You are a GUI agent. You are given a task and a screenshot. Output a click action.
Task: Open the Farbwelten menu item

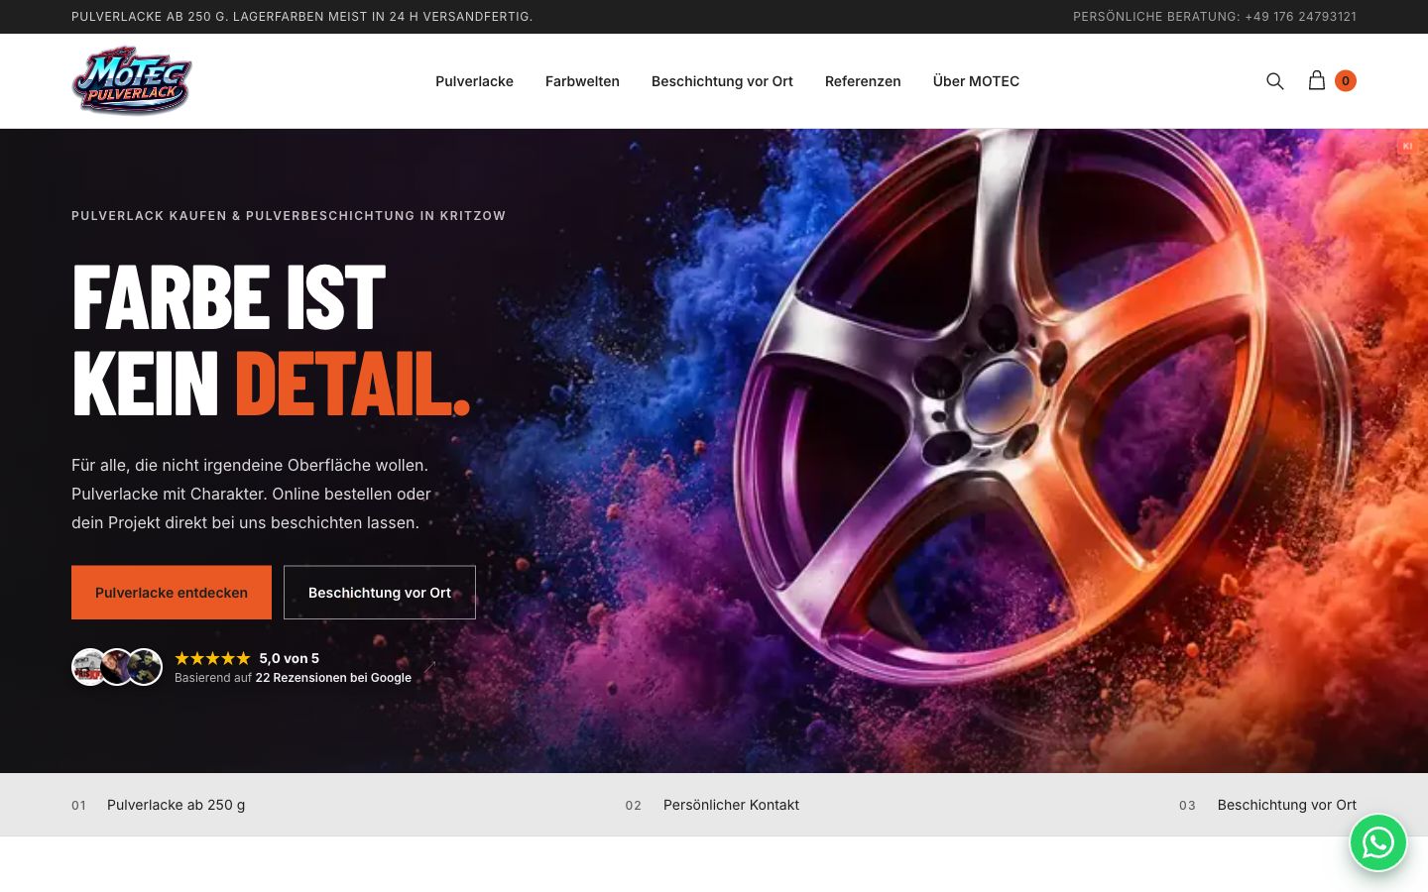(x=582, y=81)
